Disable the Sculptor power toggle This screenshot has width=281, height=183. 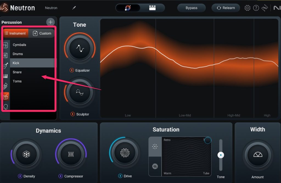click(x=72, y=114)
